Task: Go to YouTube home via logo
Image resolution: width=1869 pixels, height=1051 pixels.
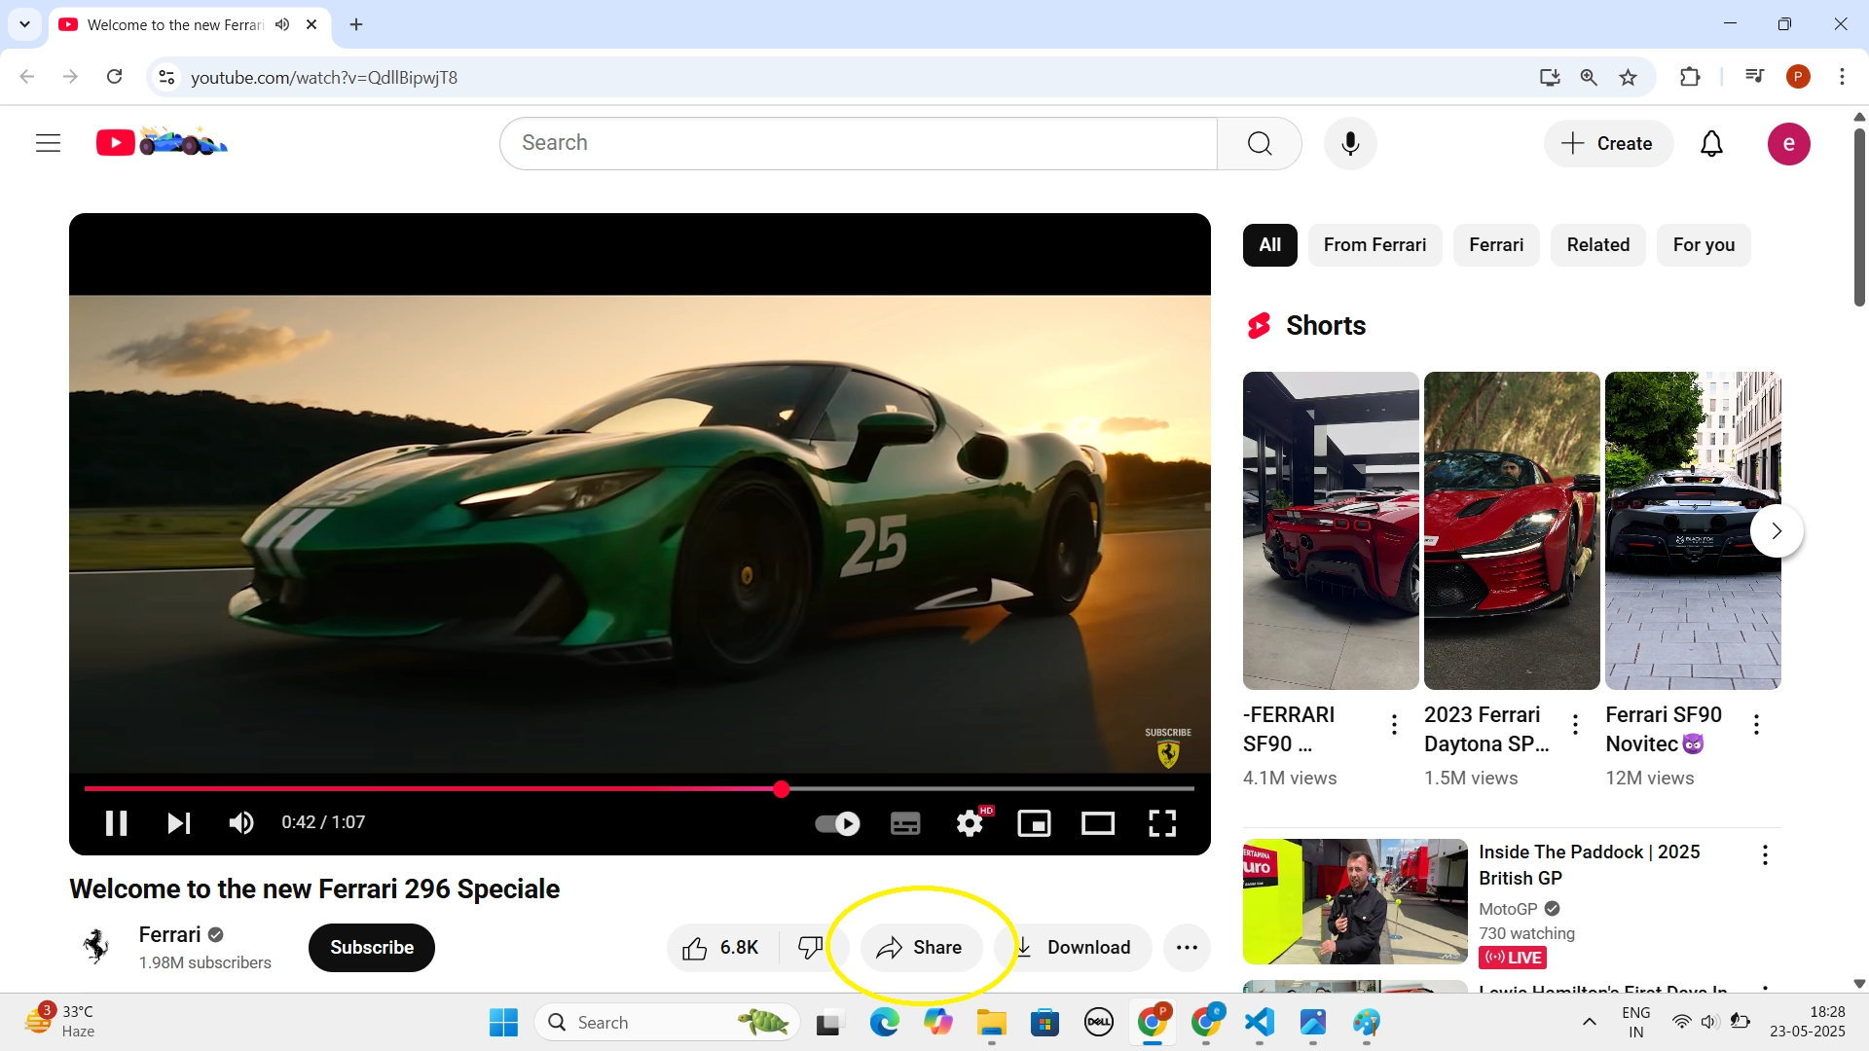Action: 162,142
